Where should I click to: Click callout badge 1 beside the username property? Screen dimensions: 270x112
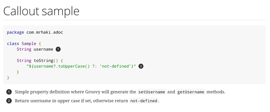pos(58,49)
